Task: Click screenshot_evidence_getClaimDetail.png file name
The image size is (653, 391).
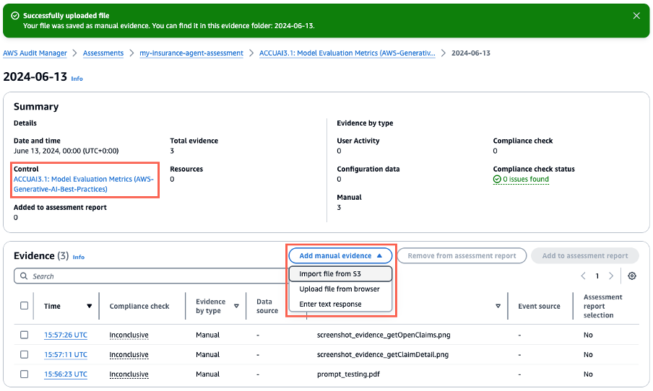Action: click(x=383, y=354)
